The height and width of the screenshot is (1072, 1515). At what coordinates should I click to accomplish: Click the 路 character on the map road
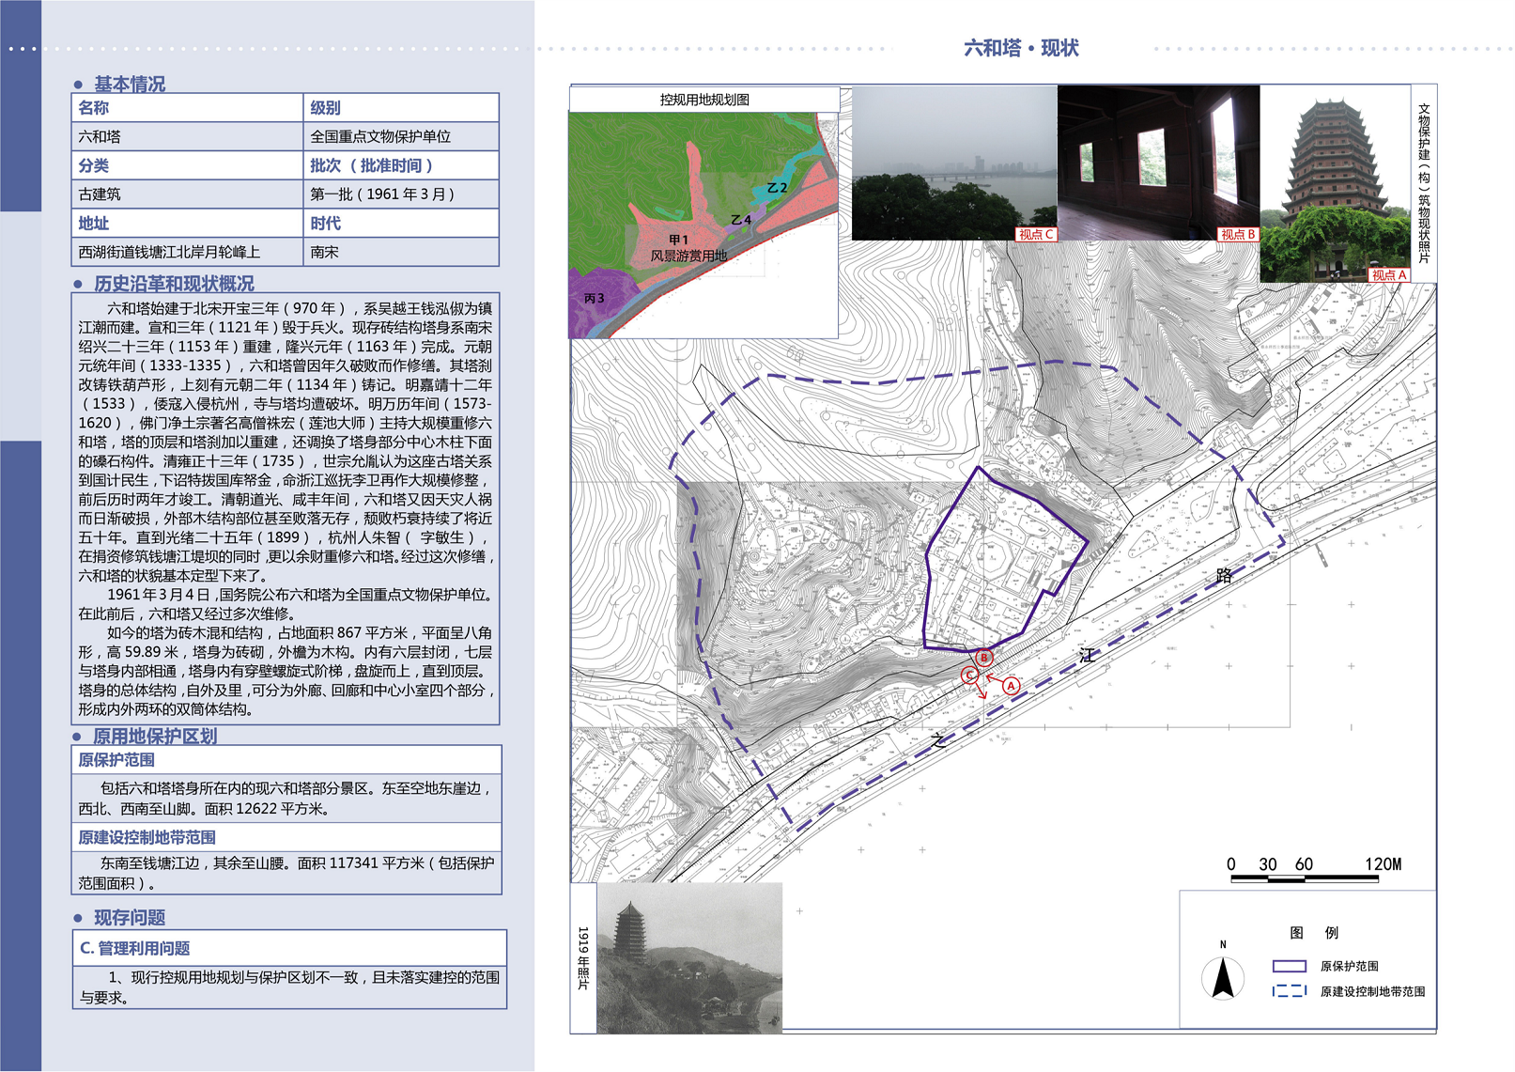coord(1224,575)
